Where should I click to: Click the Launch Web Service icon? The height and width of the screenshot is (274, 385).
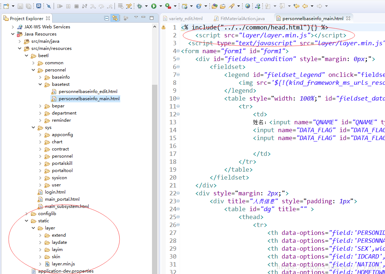point(258,6)
